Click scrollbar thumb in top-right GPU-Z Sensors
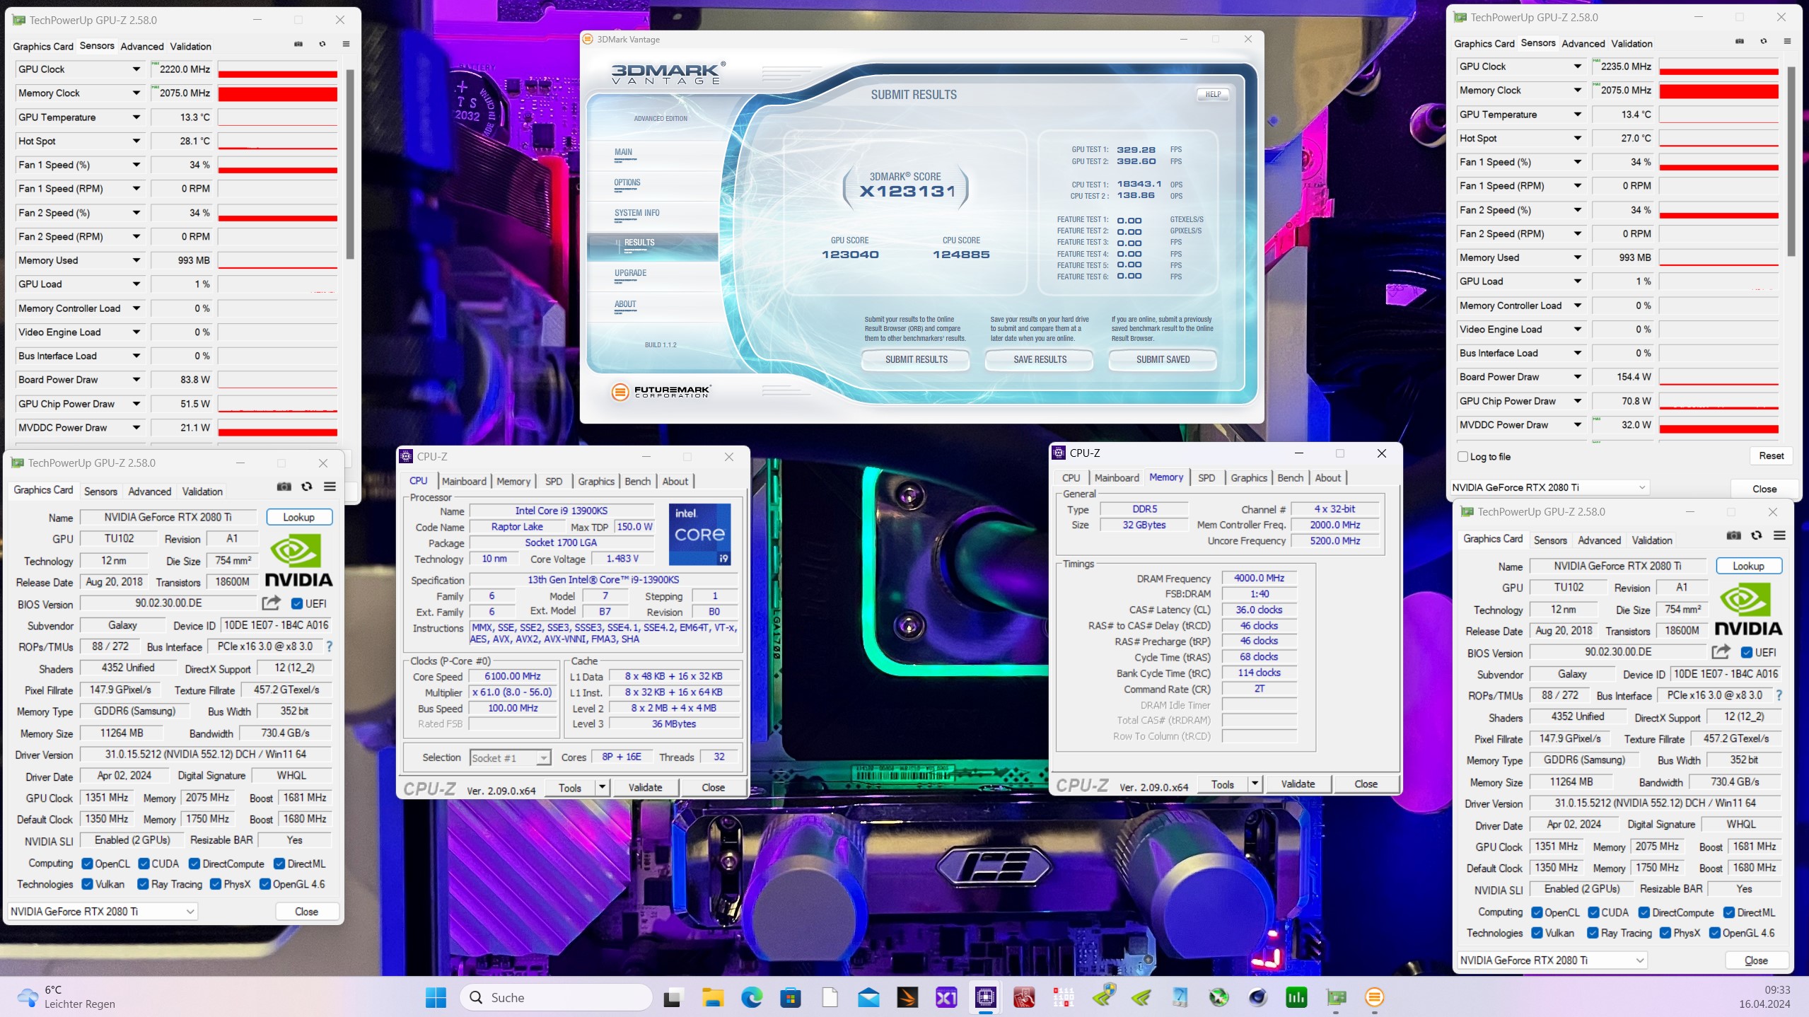1809x1017 pixels. point(1791,161)
